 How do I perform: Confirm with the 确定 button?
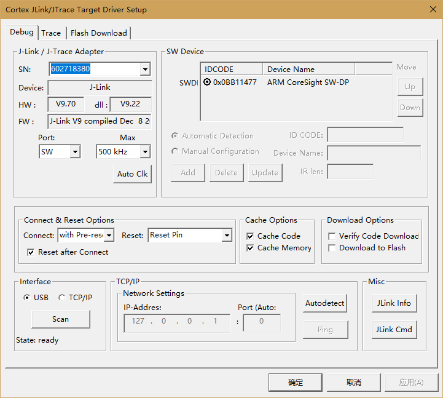[x=296, y=383]
